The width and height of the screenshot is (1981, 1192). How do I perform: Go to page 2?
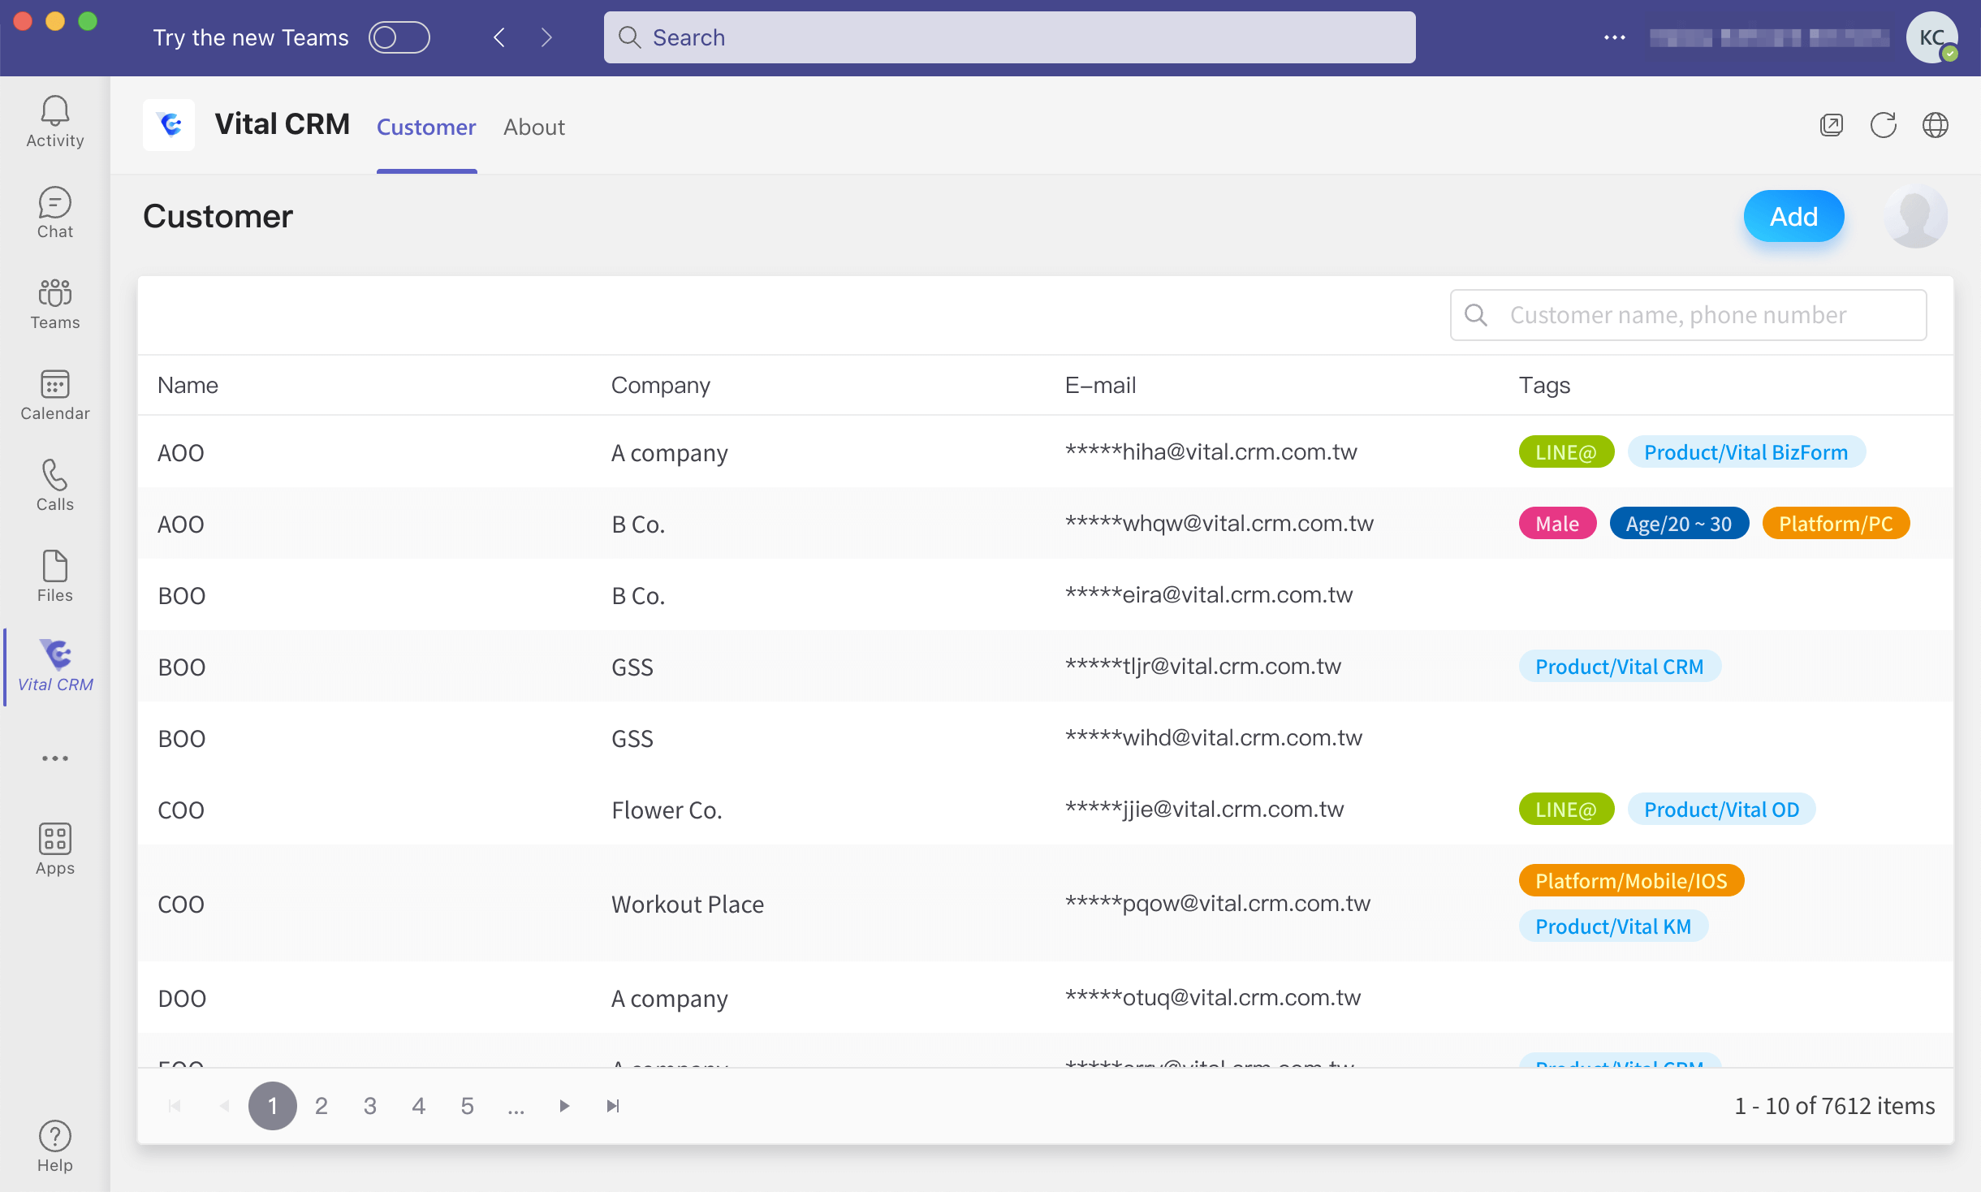pos(322,1106)
